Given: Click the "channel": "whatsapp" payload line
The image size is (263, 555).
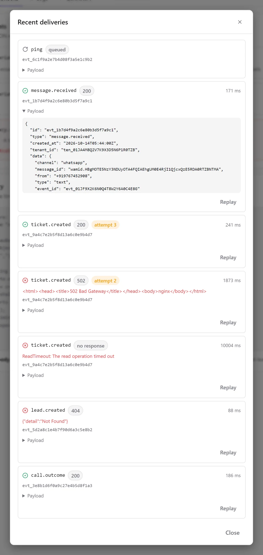Looking at the screenshot, I should click(61, 163).
